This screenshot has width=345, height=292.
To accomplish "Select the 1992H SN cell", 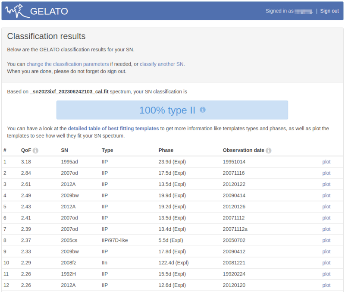I will coord(68,274).
